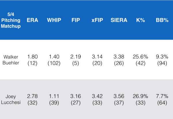Select the Joey Lucchesi row label
The image size is (173, 119).
tap(11, 99)
